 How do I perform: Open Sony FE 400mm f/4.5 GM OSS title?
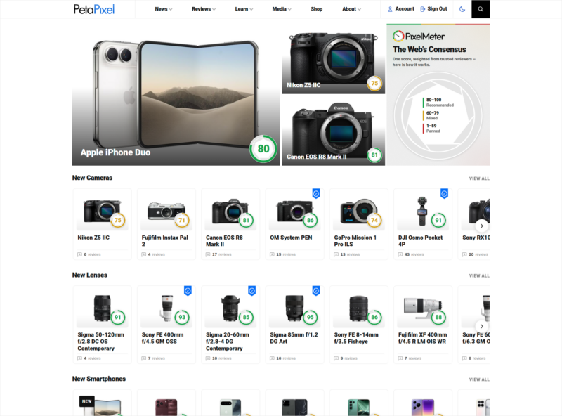[163, 338]
